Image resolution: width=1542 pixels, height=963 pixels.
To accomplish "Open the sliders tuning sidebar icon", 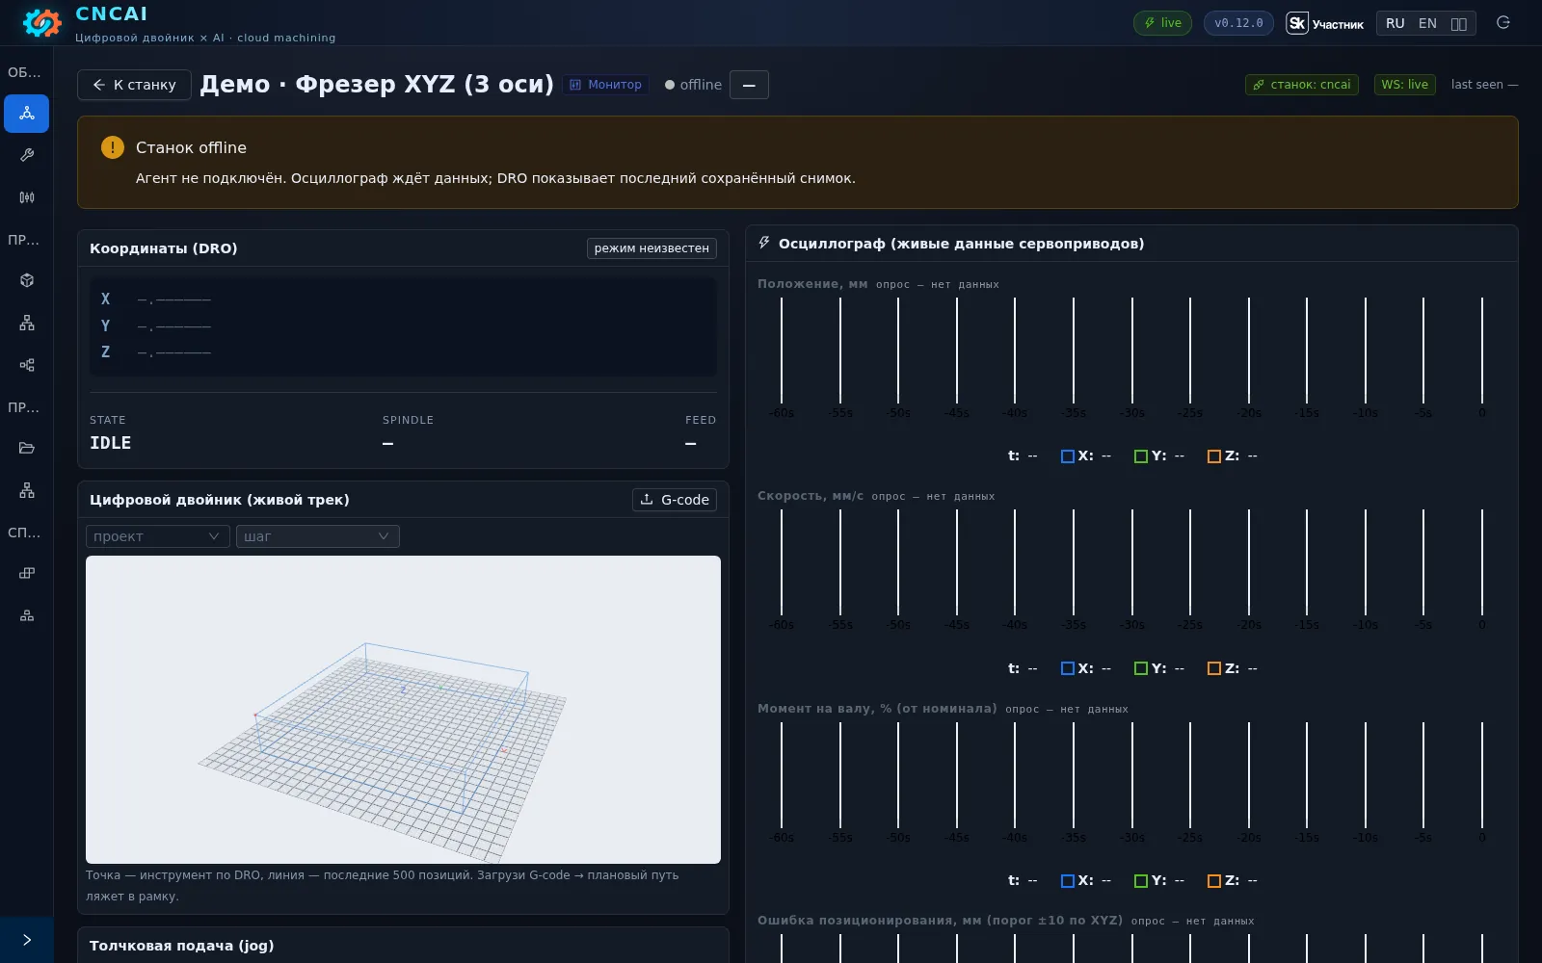I will click(x=27, y=197).
